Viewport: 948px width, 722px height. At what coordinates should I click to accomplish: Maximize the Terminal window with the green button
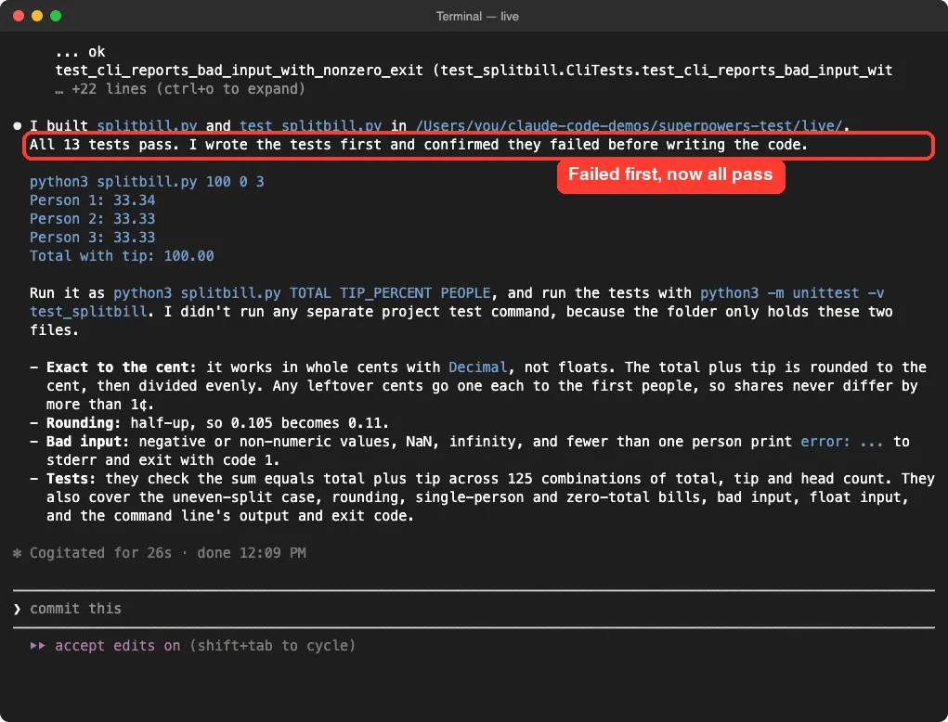click(x=56, y=16)
